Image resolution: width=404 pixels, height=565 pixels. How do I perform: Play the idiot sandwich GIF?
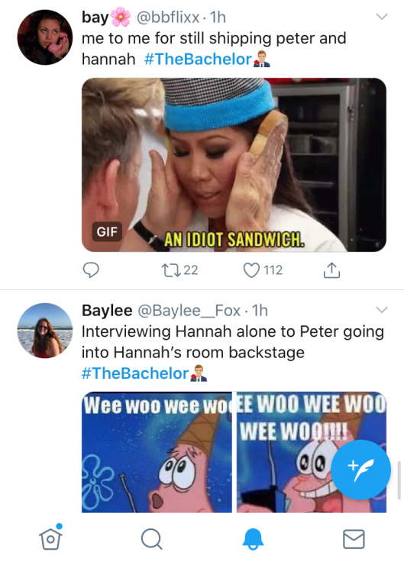[234, 165]
